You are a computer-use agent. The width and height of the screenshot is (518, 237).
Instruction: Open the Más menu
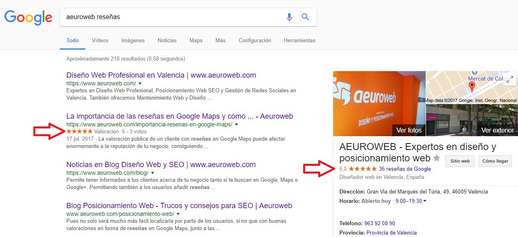[220, 41]
